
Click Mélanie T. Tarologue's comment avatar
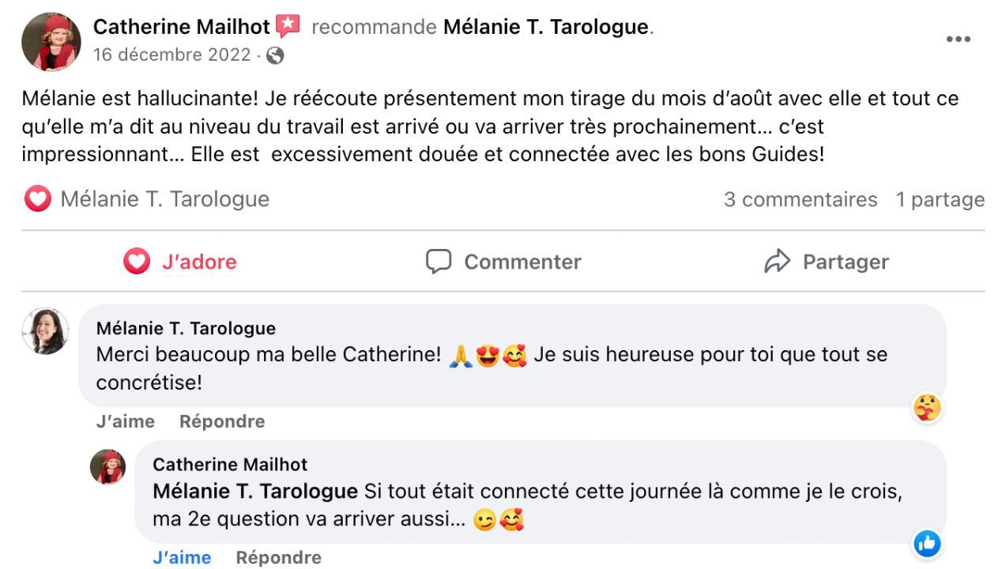click(x=45, y=330)
